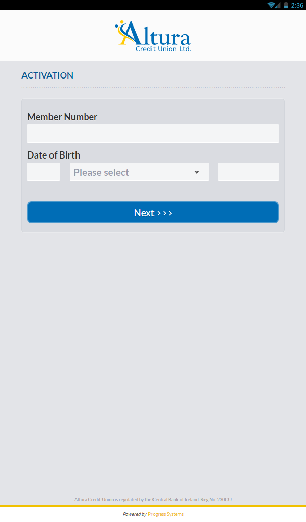Tap the Date of Birth label

pos(54,155)
